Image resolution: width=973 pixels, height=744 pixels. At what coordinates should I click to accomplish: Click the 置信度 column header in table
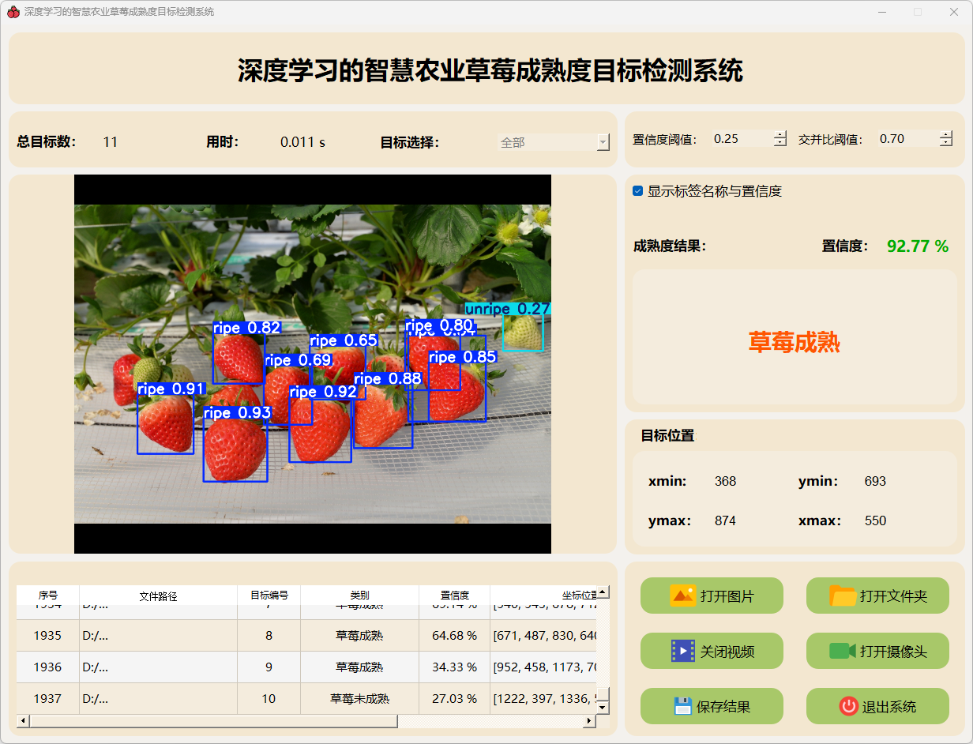[455, 596]
